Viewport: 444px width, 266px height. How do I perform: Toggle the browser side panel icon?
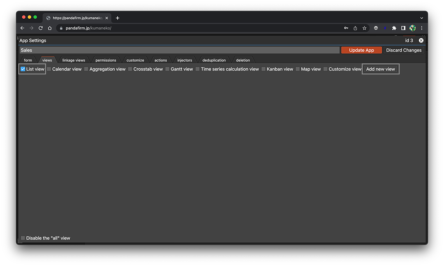(403, 28)
